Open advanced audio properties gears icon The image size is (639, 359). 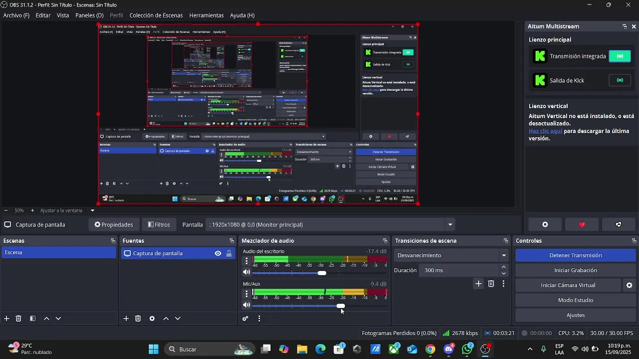point(245,319)
